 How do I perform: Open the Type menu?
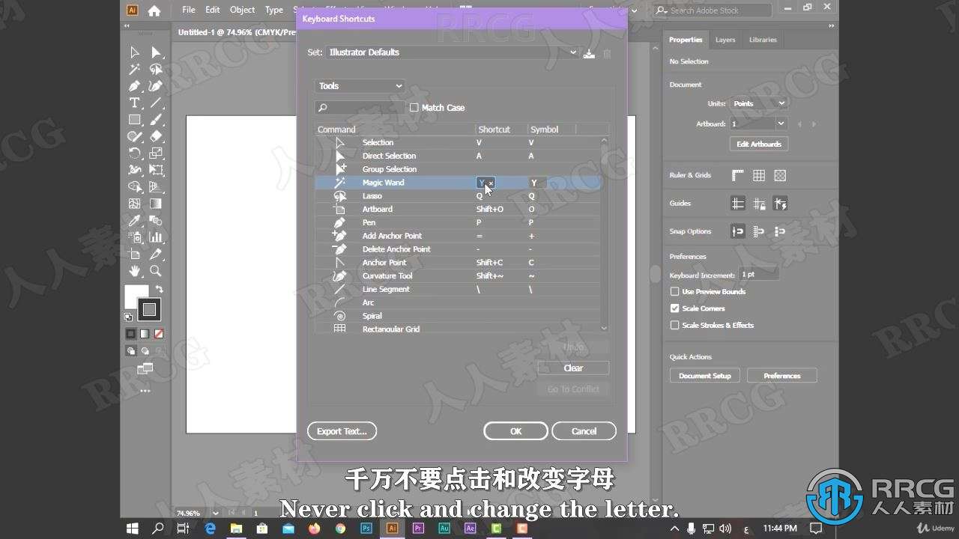pyautogui.click(x=274, y=10)
